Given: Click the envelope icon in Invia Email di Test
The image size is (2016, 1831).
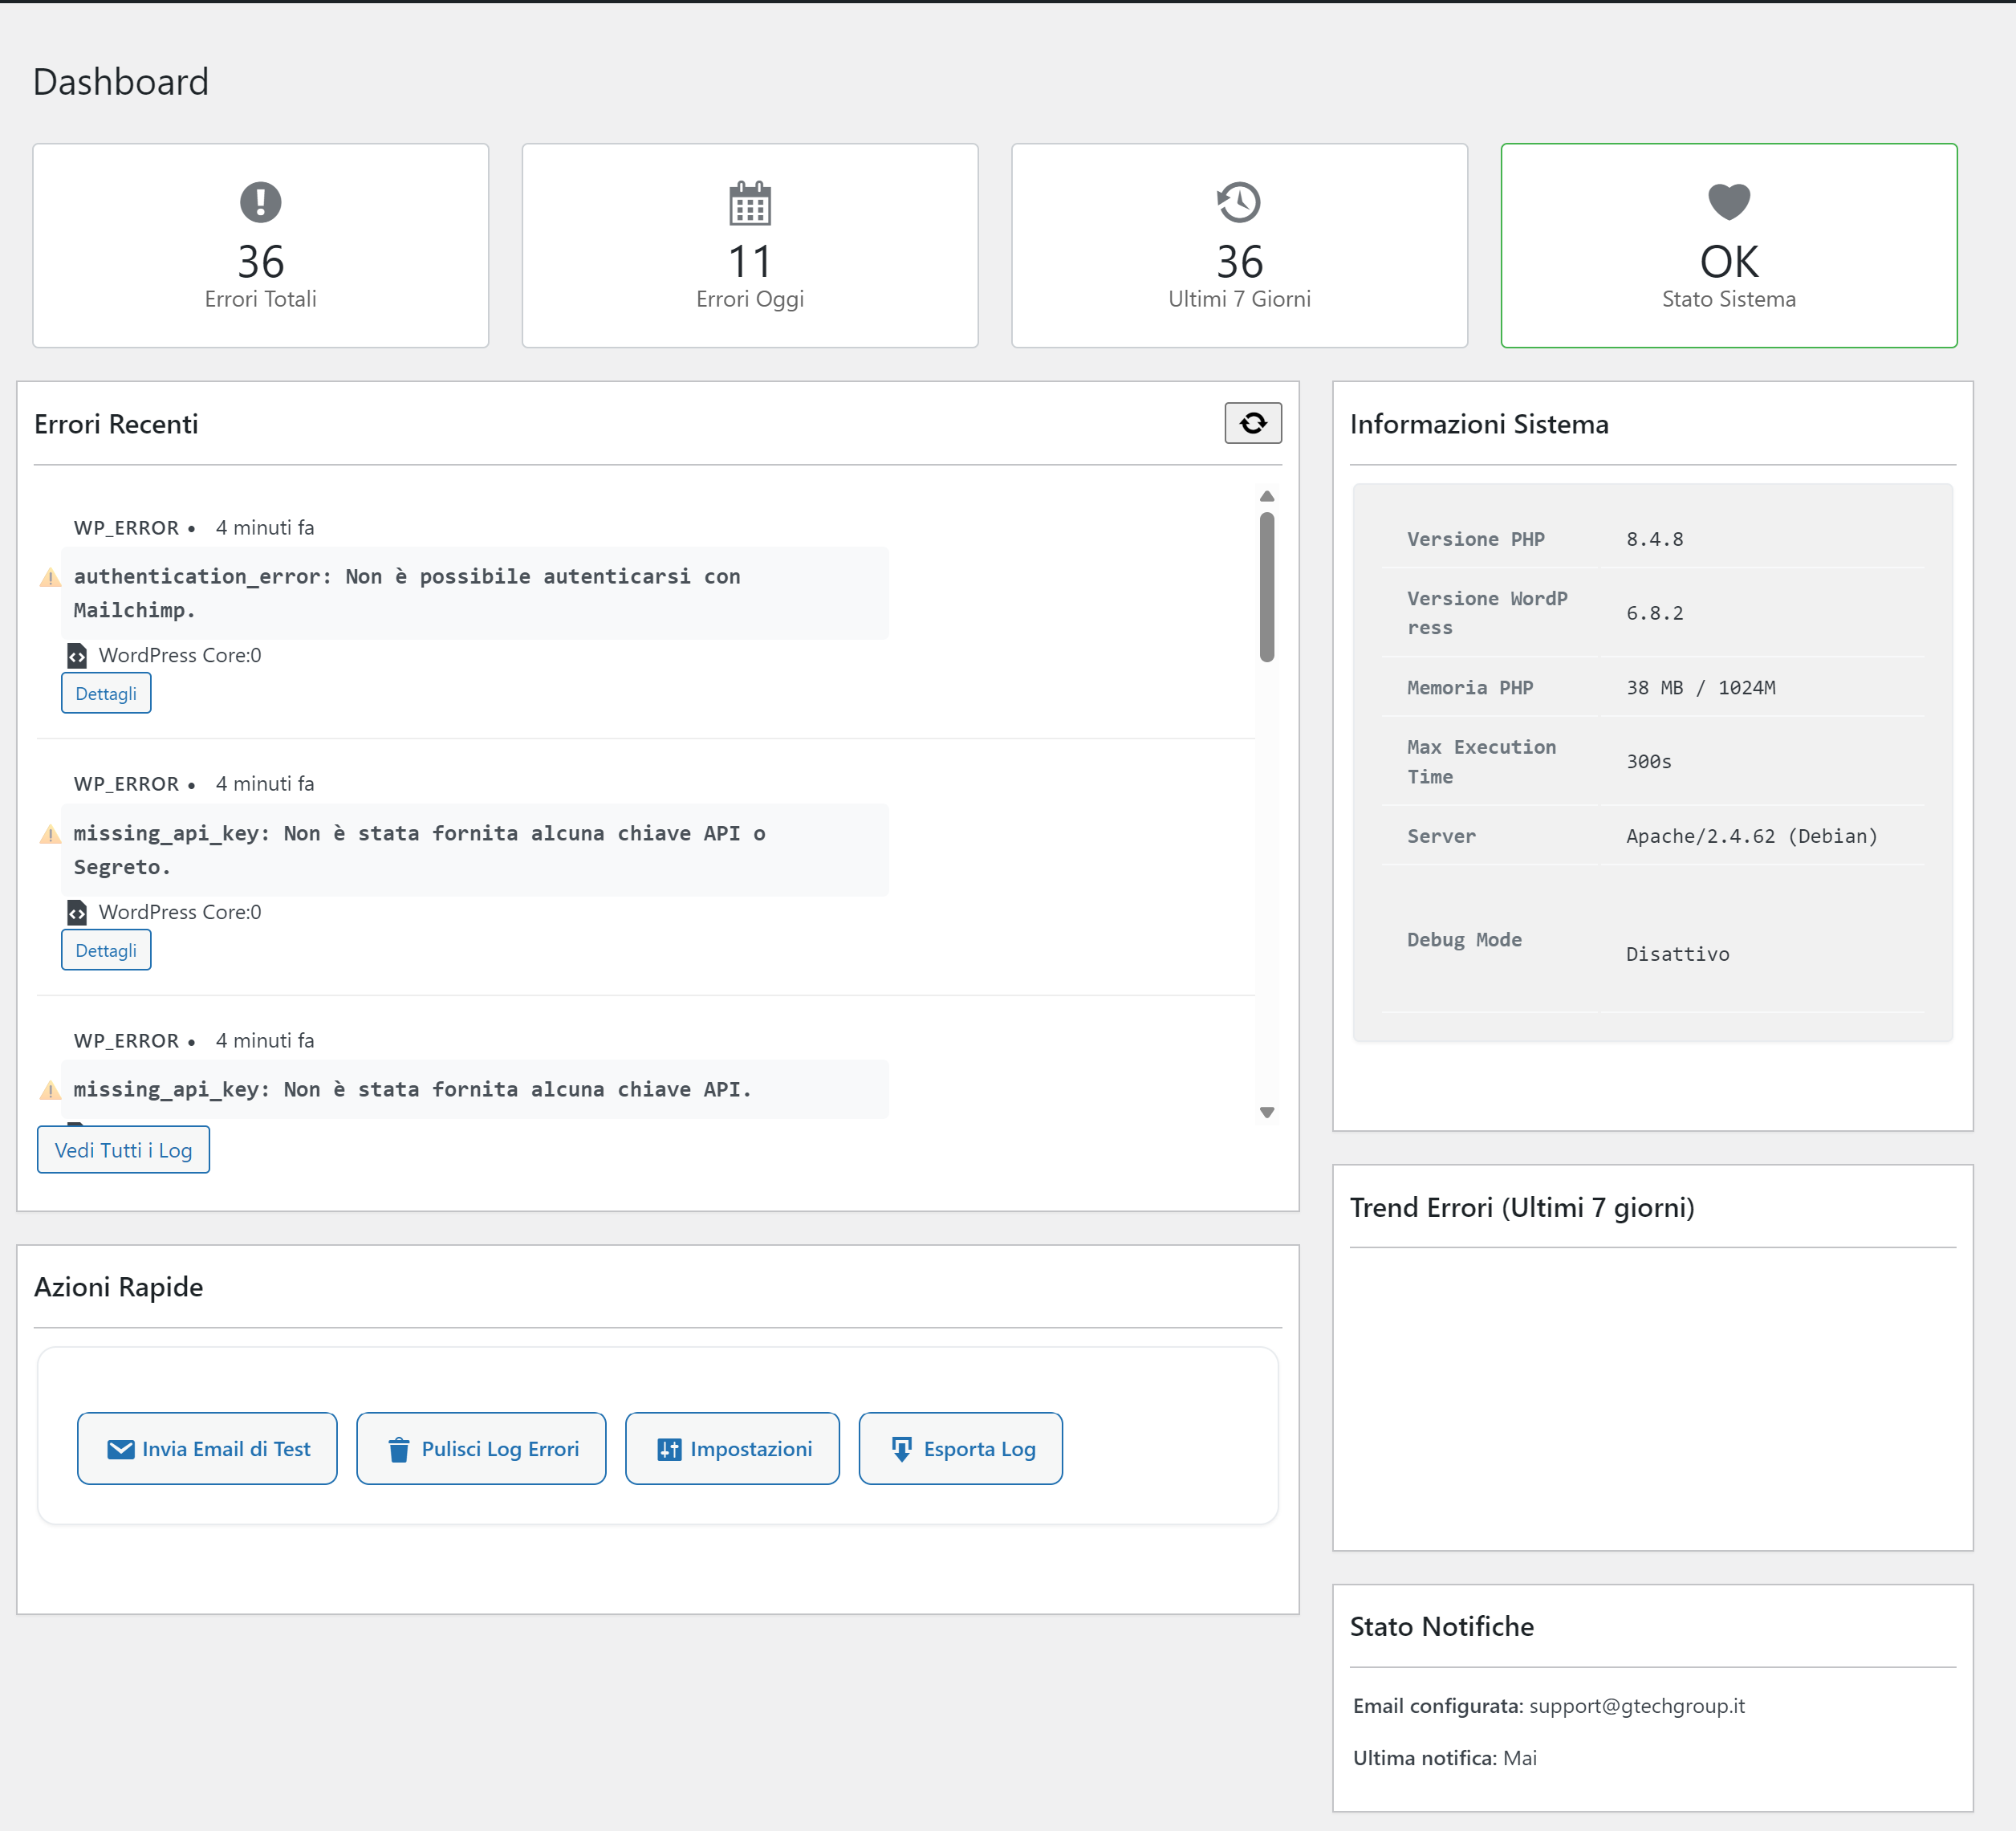Looking at the screenshot, I should point(120,1449).
